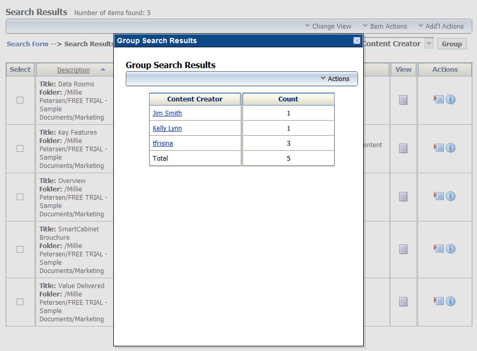Open item actions icon for Data Rooms
The image size is (477, 351).
point(439,100)
